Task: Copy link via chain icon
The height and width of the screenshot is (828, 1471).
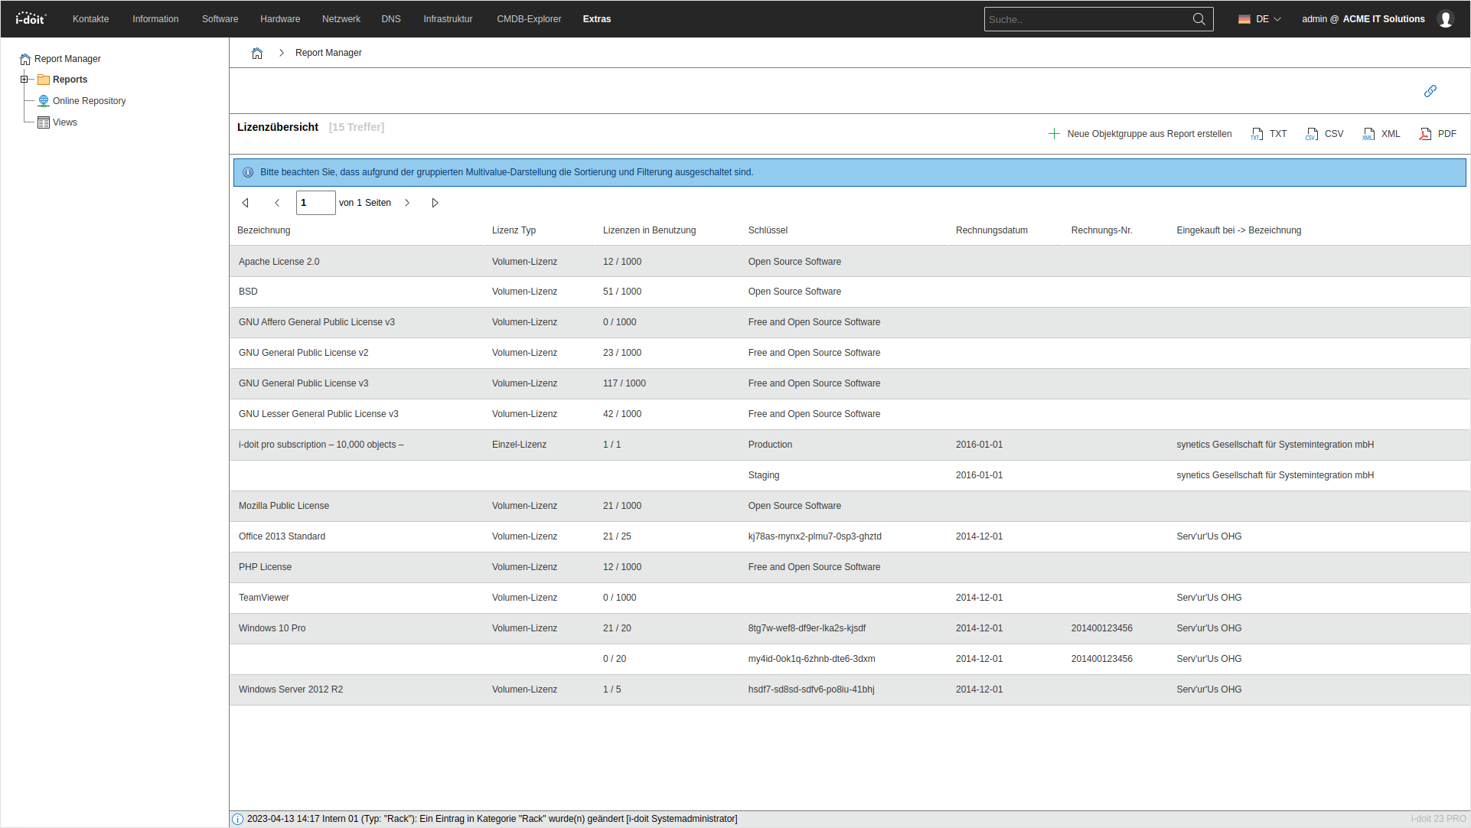Action: coord(1430,91)
